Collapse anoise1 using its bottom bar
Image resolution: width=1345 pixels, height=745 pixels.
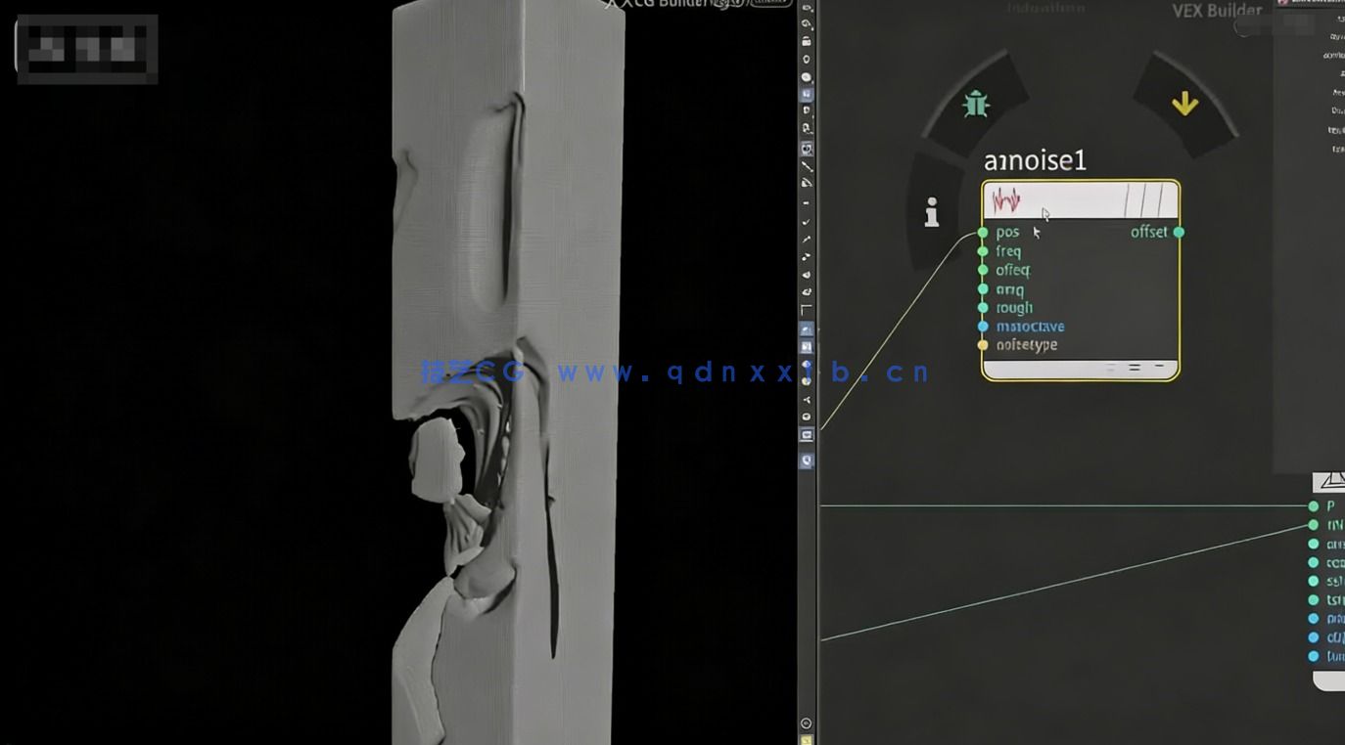point(1080,370)
